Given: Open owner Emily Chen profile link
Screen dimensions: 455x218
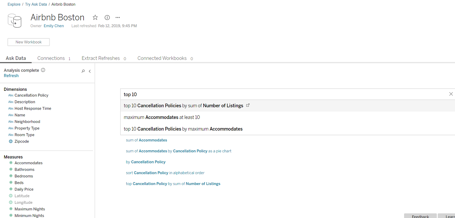Looking at the screenshot, I should click(x=54, y=26).
